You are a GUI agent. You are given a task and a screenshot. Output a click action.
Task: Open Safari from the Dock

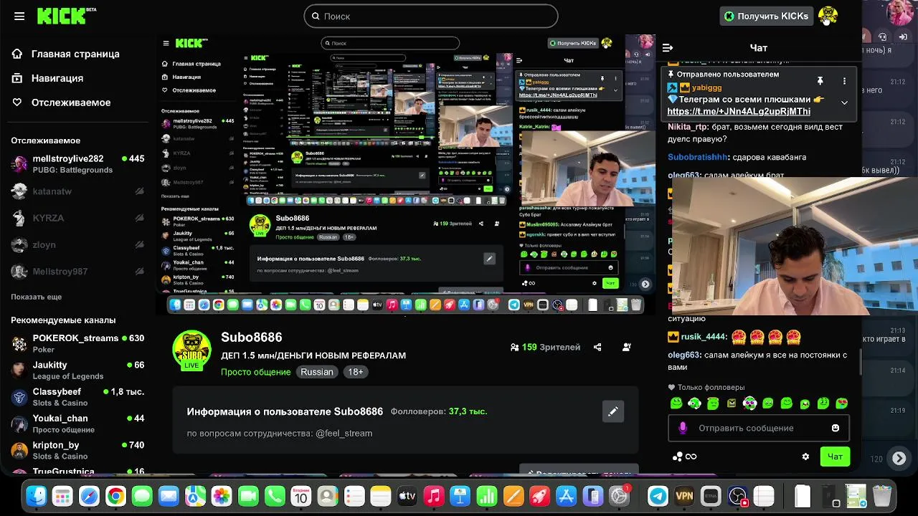tap(89, 496)
